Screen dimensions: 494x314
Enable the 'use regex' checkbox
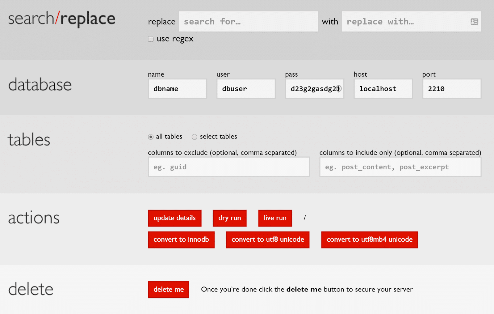click(x=150, y=39)
